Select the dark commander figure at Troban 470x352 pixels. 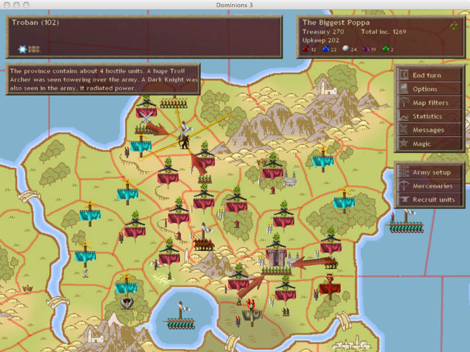click(x=184, y=141)
